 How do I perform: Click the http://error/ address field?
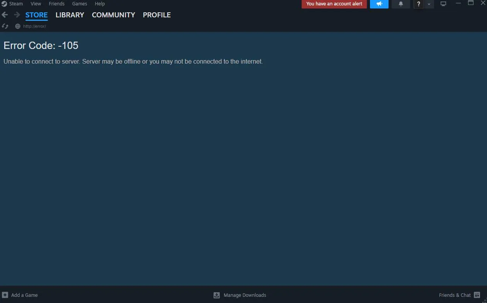pyautogui.click(x=34, y=26)
